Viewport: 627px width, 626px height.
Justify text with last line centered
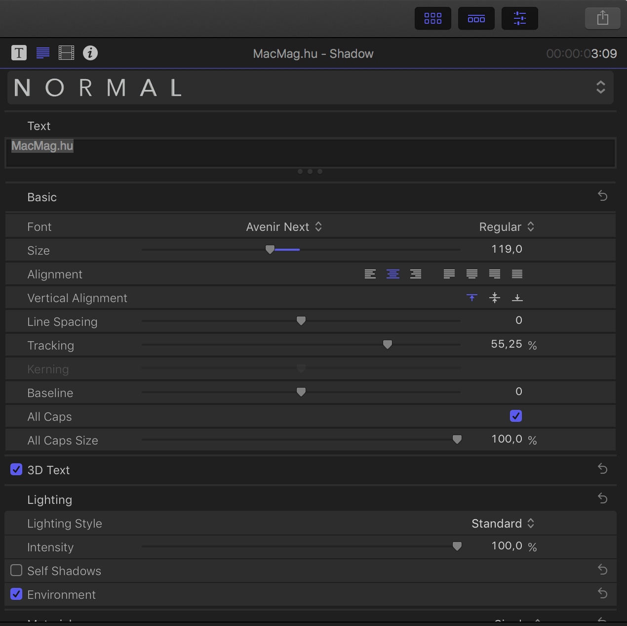click(x=472, y=274)
